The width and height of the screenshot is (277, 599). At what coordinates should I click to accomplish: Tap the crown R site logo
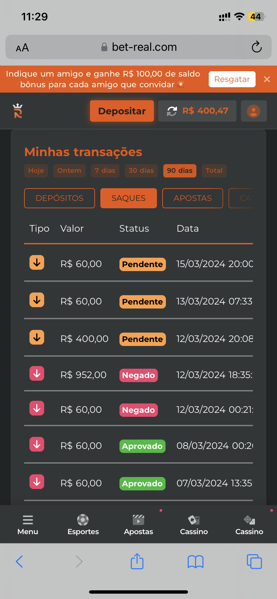tap(18, 111)
